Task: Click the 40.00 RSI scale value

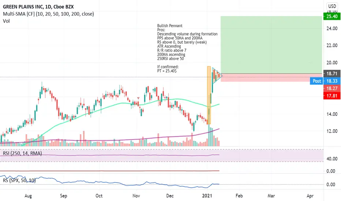Action: click(x=332, y=159)
